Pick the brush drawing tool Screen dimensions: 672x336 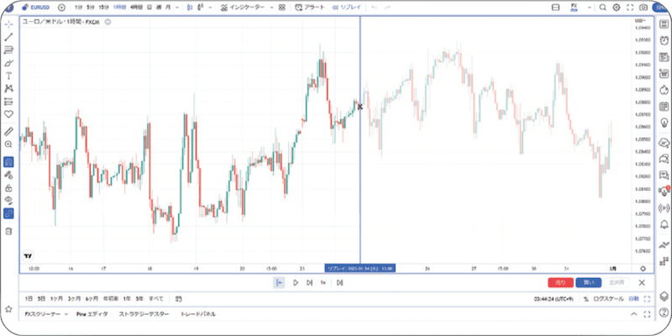point(8,63)
